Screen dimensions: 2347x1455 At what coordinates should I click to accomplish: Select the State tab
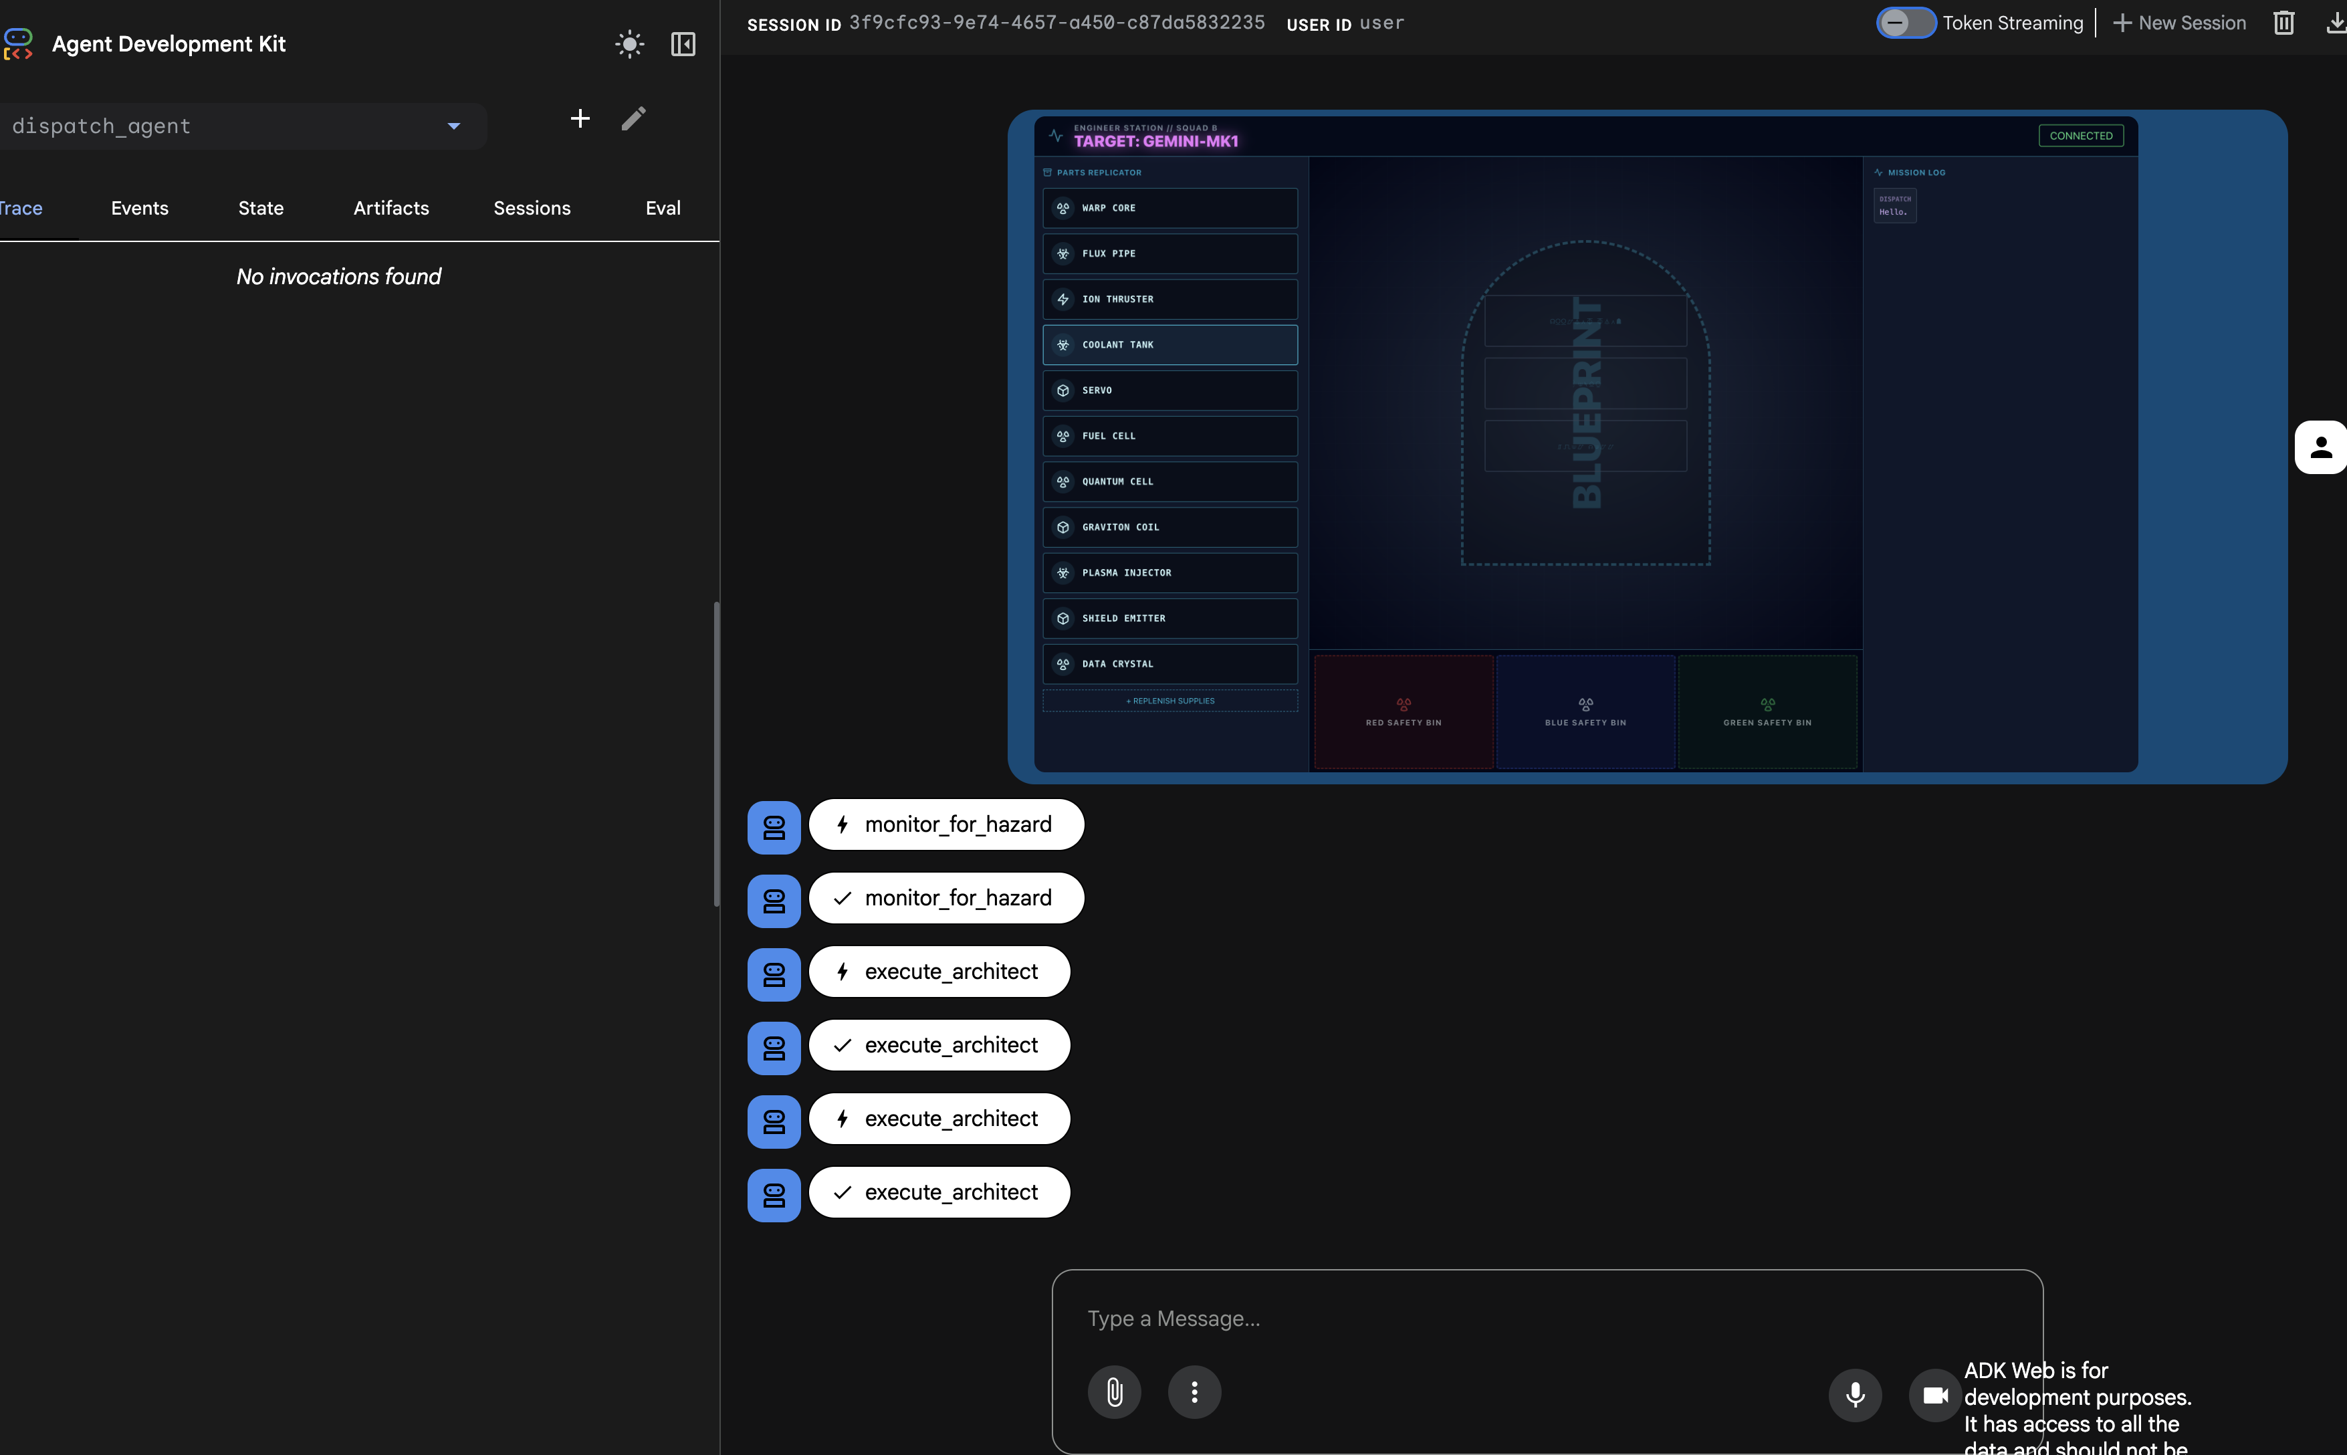coord(261,208)
